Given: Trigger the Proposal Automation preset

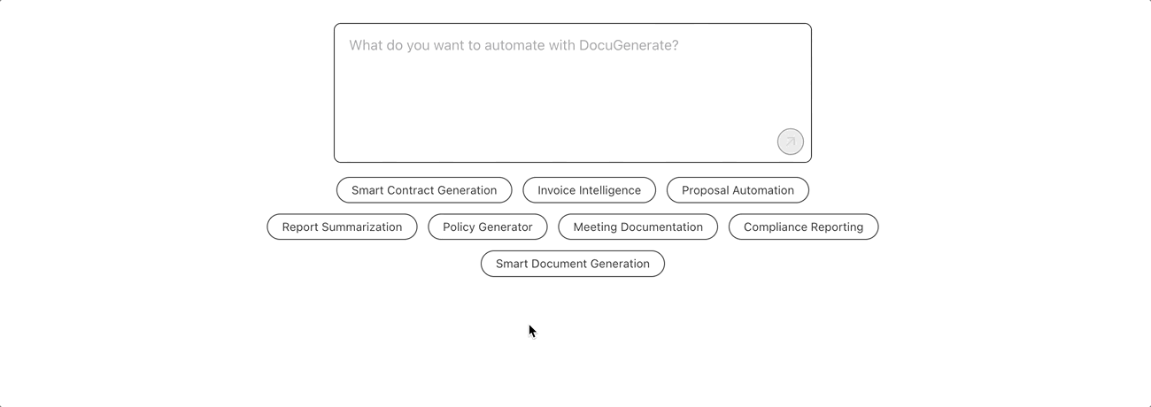Looking at the screenshot, I should pyautogui.click(x=738, y=190).
